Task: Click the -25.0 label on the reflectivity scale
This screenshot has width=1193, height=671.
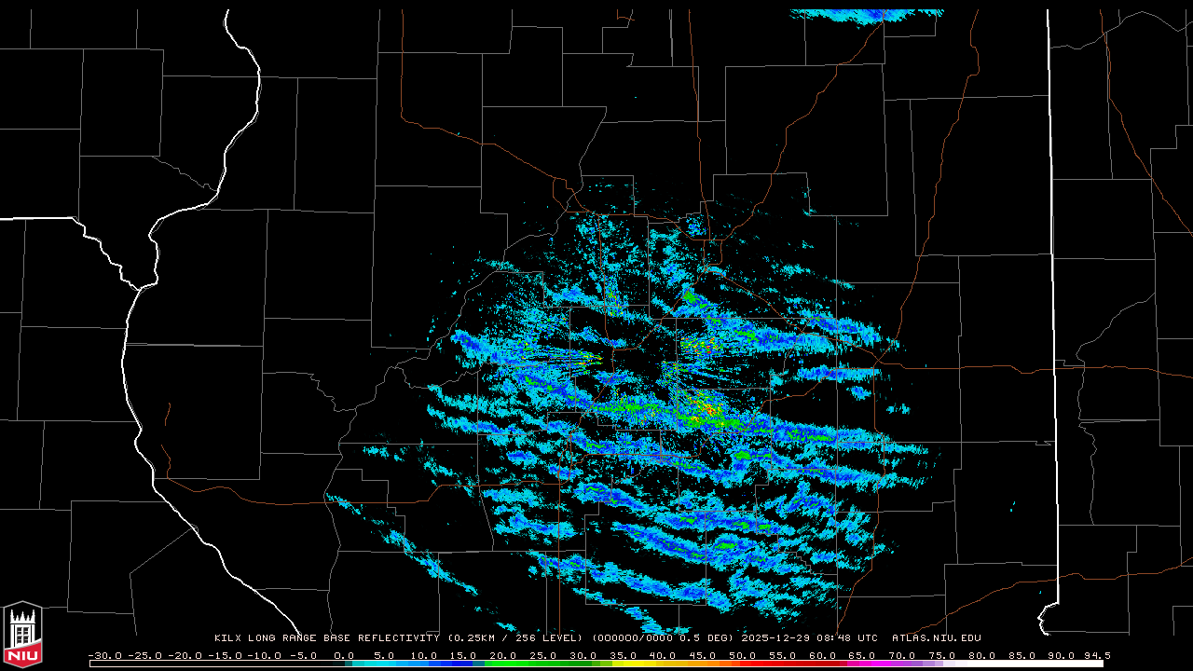Action: [x=144, y=655]
